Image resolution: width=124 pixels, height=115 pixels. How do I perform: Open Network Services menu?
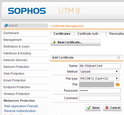pos(25,60)
